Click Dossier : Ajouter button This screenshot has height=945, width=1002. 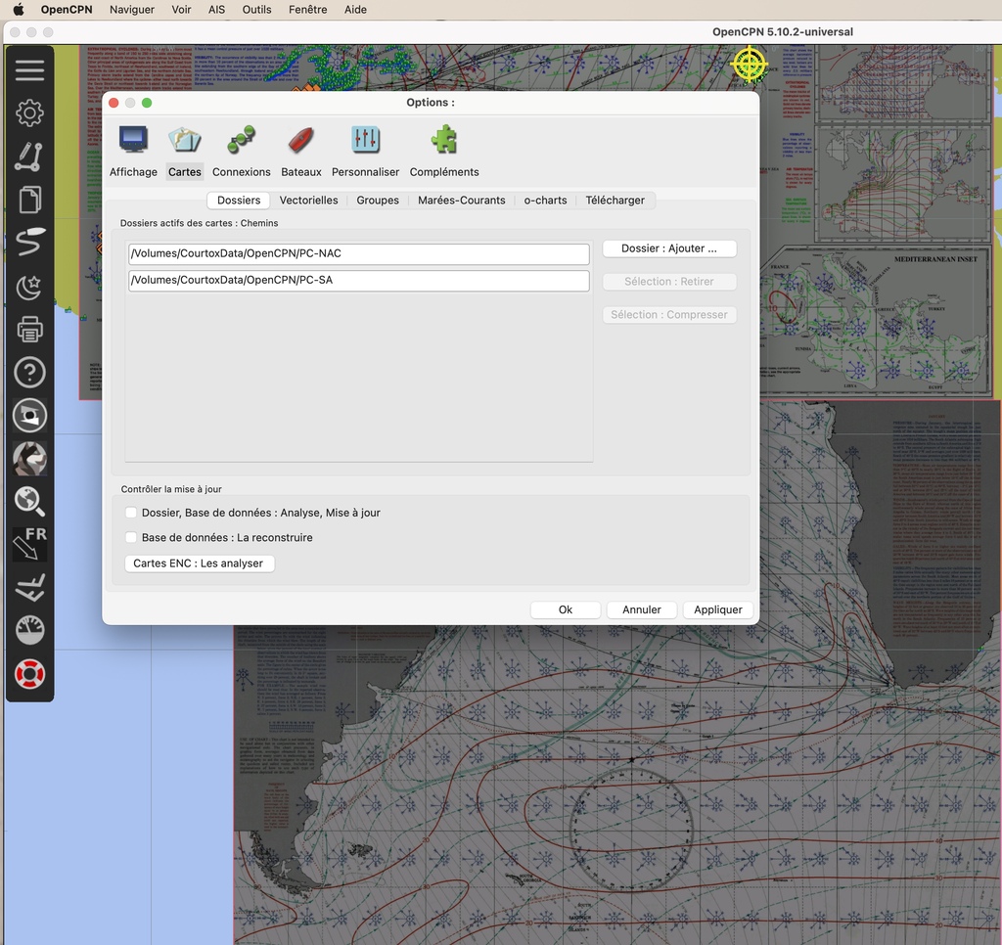(x=669, y=248)
